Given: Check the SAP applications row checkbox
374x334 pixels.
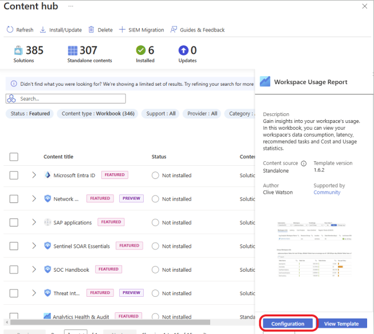Looking at the screenshot, I should [x=14, y=222].
